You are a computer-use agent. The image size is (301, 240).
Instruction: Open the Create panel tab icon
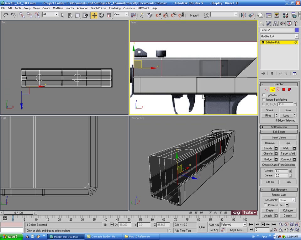pyautogui.click(x=262, y=23)
